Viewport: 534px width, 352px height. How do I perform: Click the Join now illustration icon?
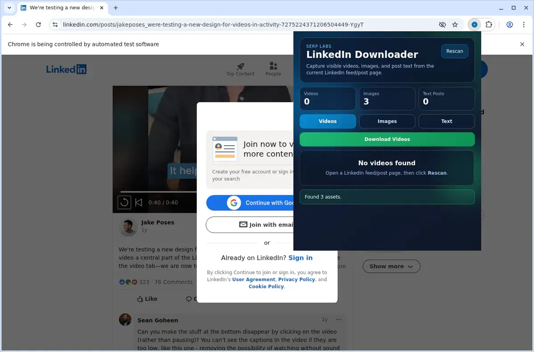(x=225, y=148)
